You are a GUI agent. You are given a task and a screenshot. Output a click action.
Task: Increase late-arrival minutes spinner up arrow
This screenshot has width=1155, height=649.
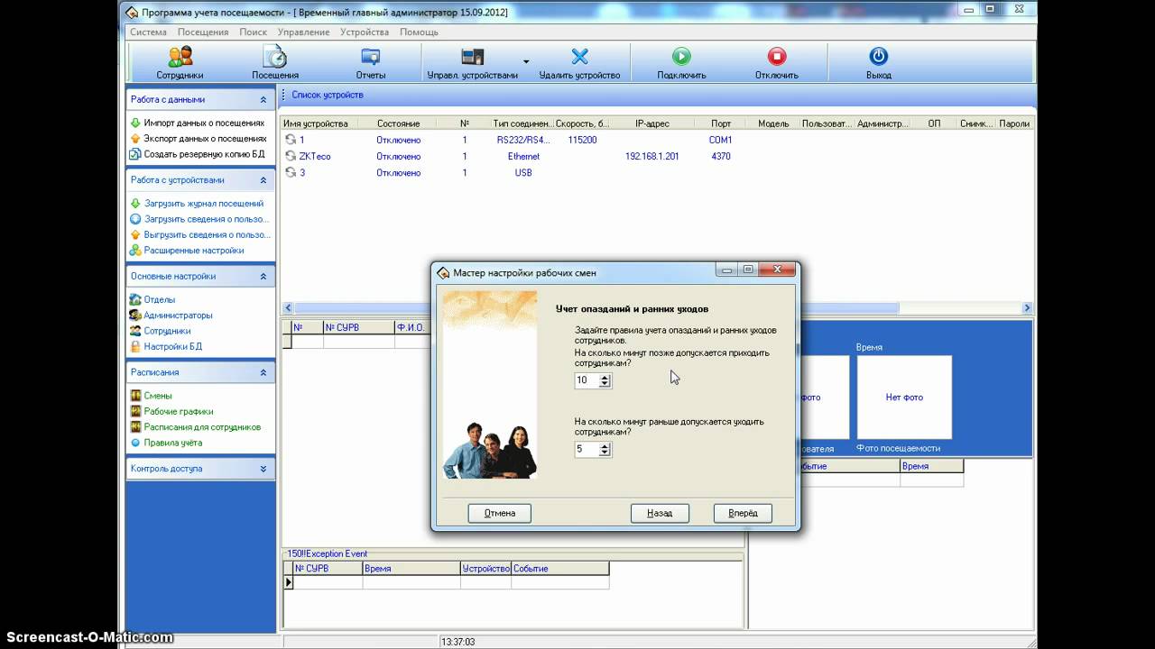pyautogui.click(x=605, y=378)
